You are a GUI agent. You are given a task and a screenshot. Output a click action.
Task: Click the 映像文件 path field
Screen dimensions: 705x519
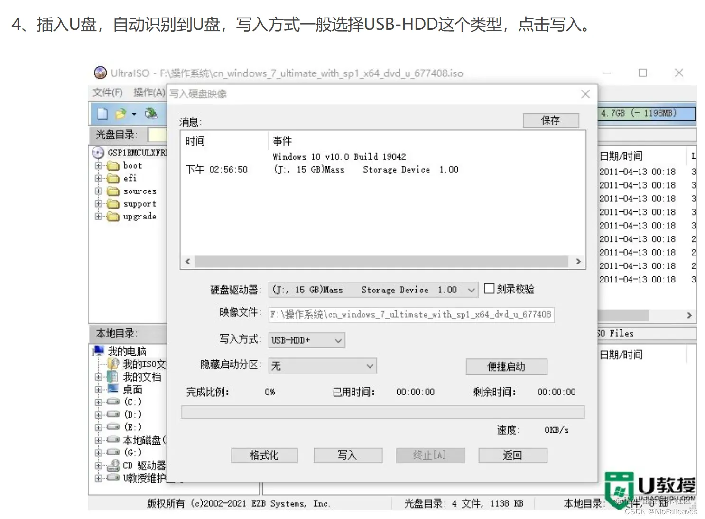[411, 315]
